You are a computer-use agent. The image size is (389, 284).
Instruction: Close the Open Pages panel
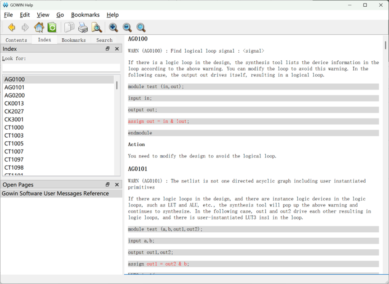coord(117,185)
